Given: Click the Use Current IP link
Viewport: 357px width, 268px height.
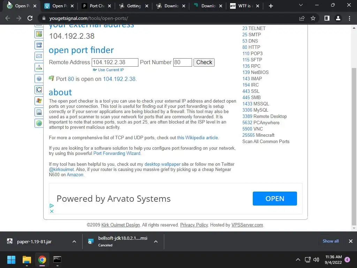Looking at the screenshot, I should tap(111, 70).
